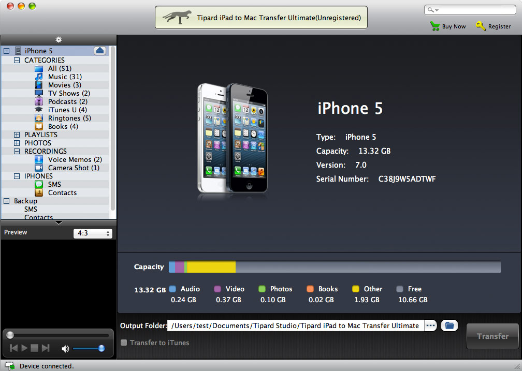523x371 pixels.
Task: Select Podcasts (2) category
Action: tap(68, 101)
